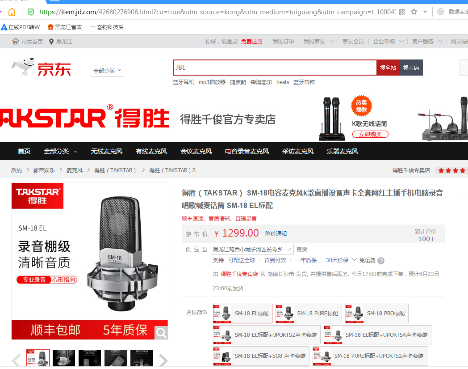The height and width of the screenshot is (369, 468).
Task: Click hot keyword 蓝牙音箱
Action: (304, 82)
